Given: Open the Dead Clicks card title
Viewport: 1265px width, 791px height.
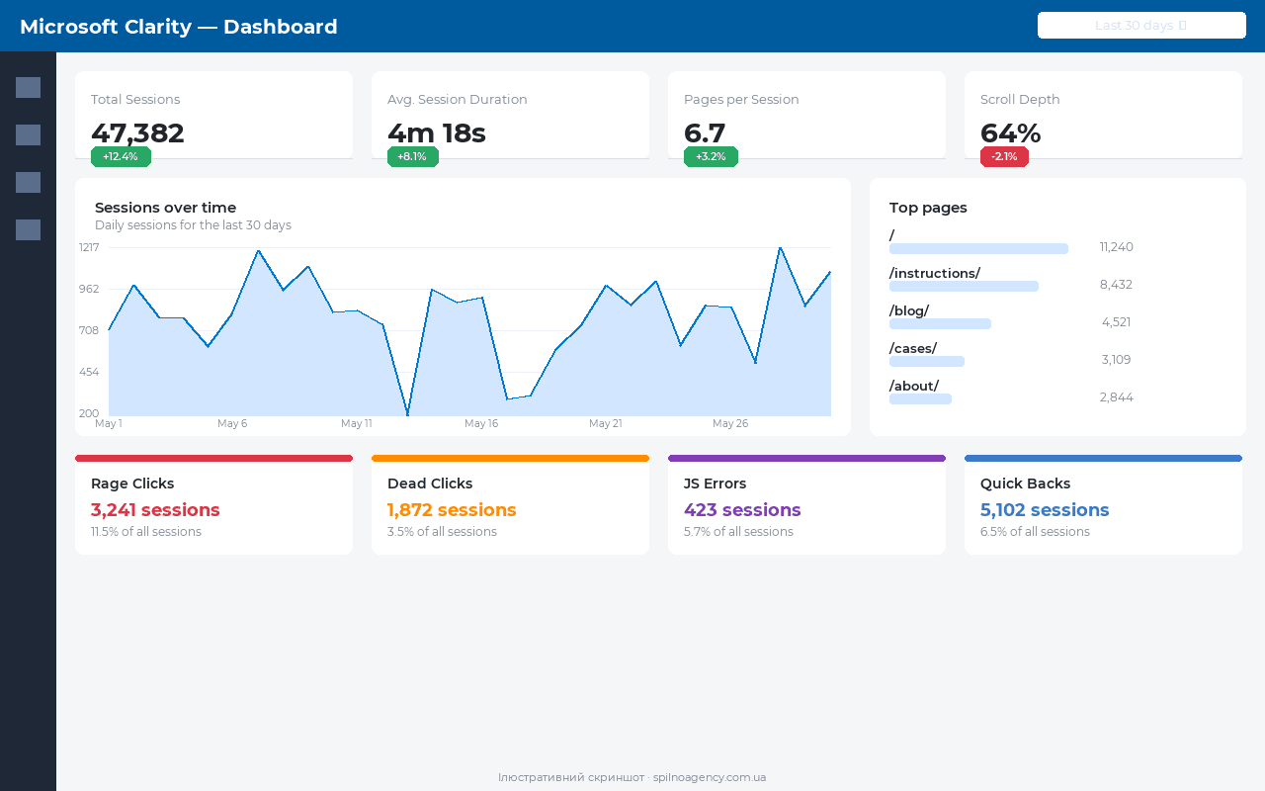Looking at the screenshot, I should 430,483.
